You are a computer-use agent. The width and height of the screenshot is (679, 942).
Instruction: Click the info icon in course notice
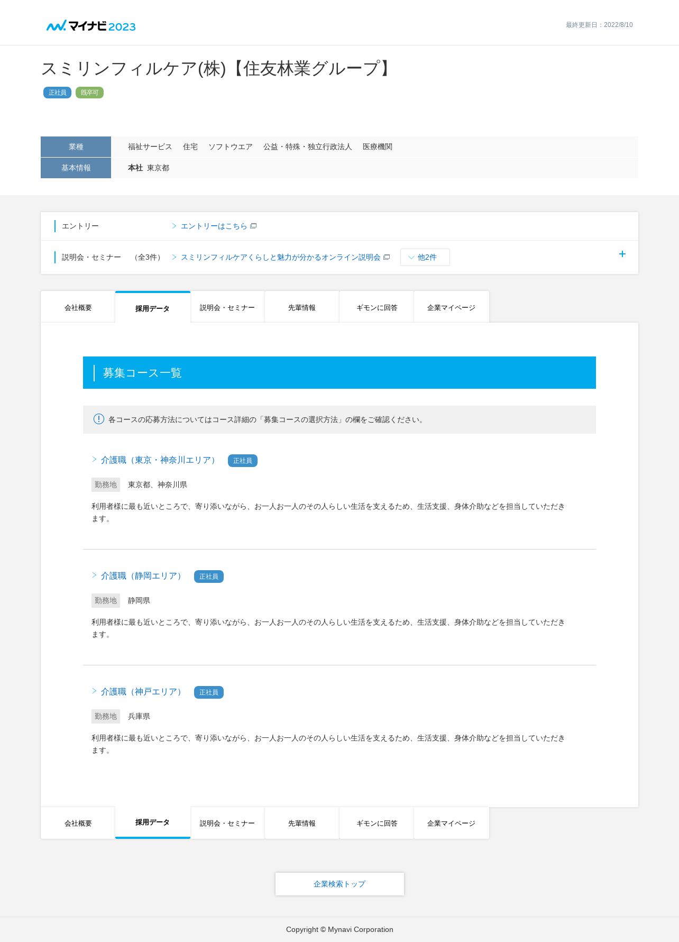pos(99,419)
